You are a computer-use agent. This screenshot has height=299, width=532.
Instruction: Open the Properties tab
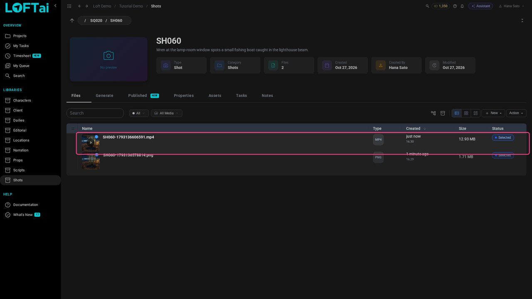coord(184,96)
